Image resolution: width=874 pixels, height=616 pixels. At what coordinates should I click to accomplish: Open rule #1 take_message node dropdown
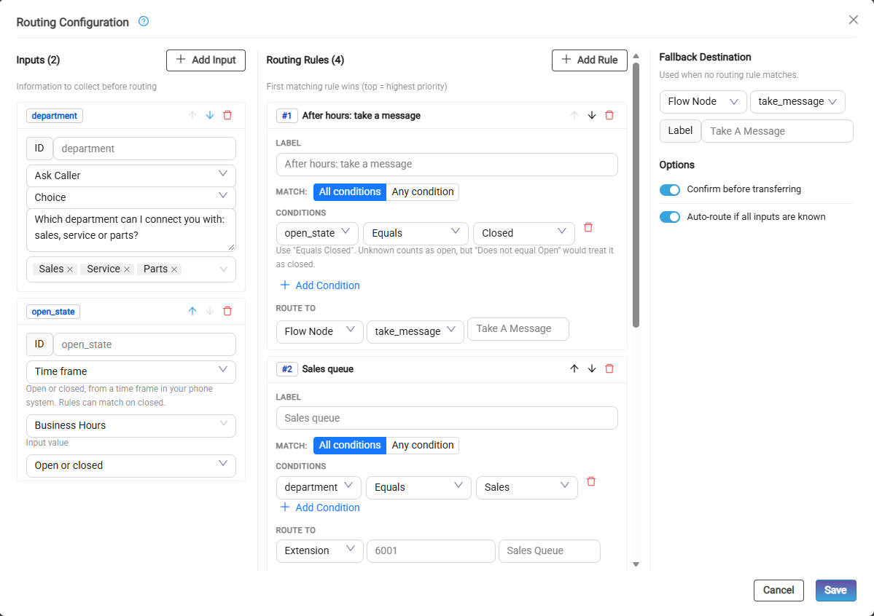click(x=415, y=331)
